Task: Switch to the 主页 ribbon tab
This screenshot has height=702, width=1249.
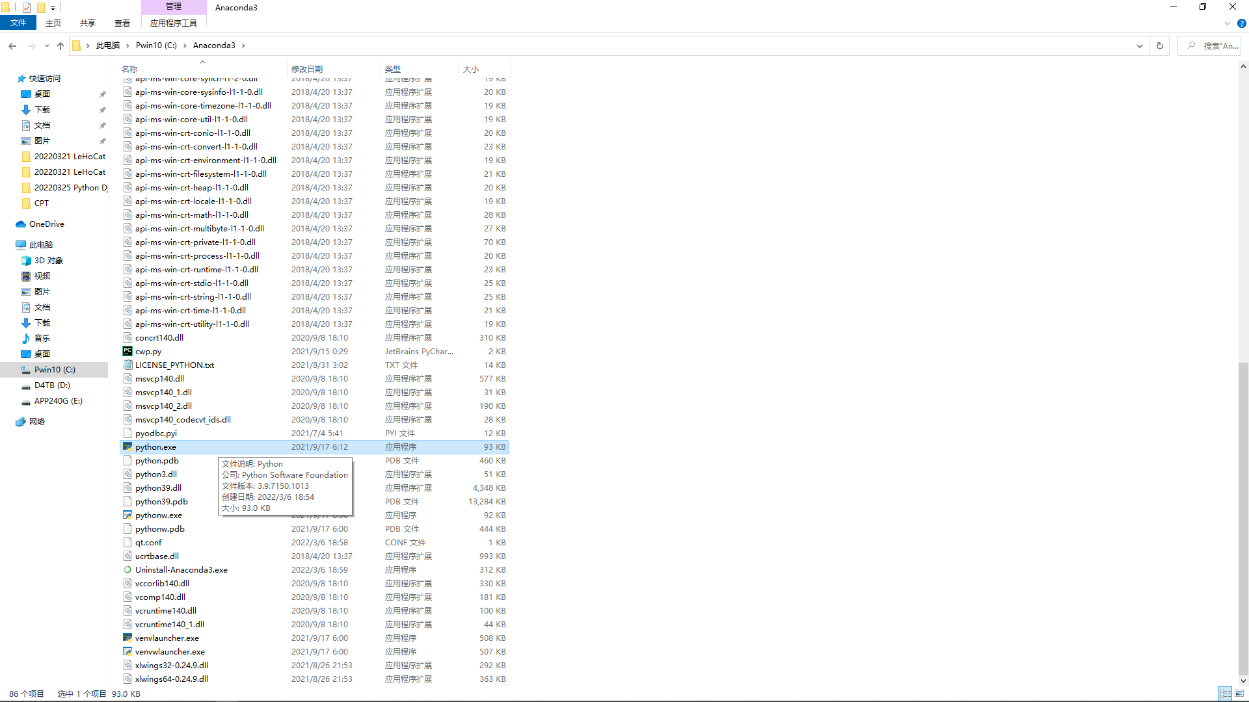Action: point(53,23)
